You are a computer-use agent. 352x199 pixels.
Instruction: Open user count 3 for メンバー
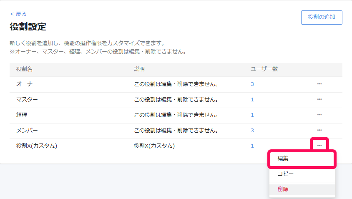click(x=252, y=130)
